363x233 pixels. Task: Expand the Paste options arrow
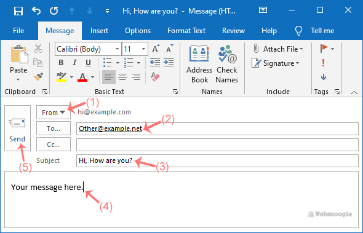point(18,79)
